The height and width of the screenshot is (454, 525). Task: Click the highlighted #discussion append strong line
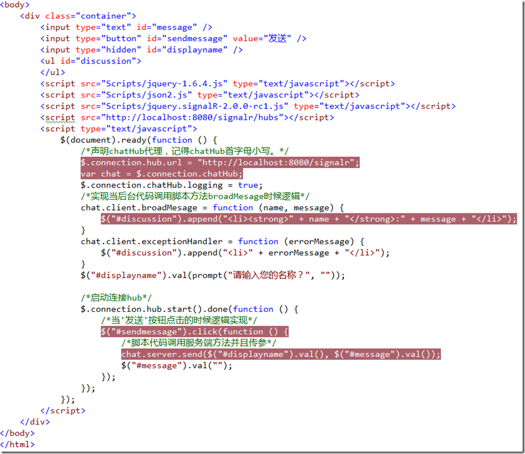click(309, 219)
